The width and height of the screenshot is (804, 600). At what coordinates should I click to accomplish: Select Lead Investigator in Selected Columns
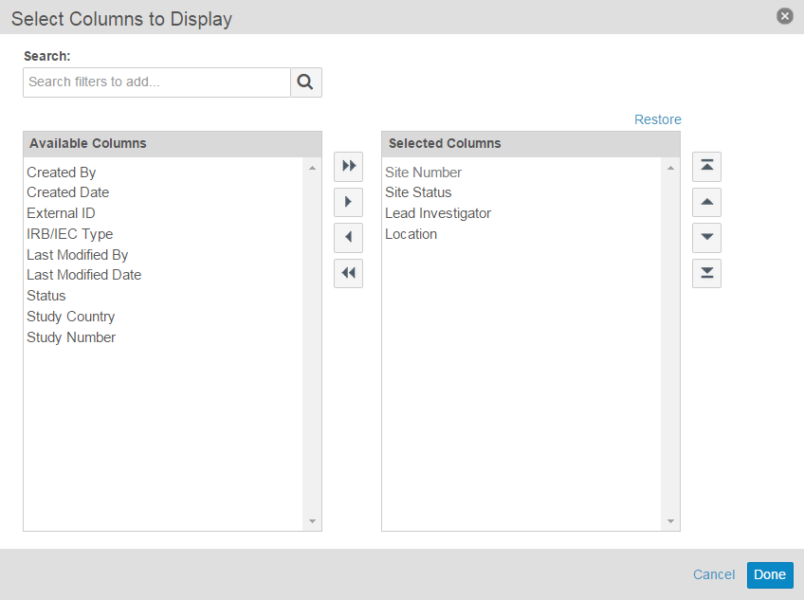(x=438, y=213)
